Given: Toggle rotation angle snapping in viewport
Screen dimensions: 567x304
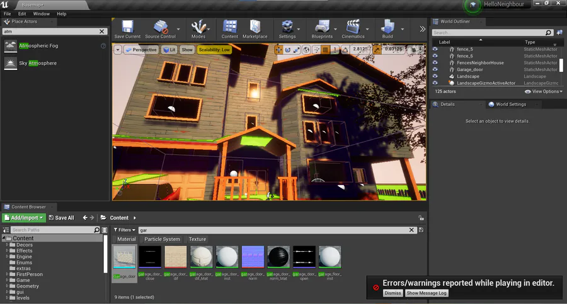Looking at the screenshot, I should [345, 50].
